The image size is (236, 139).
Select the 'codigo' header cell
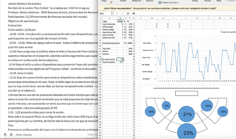(120, 21)
